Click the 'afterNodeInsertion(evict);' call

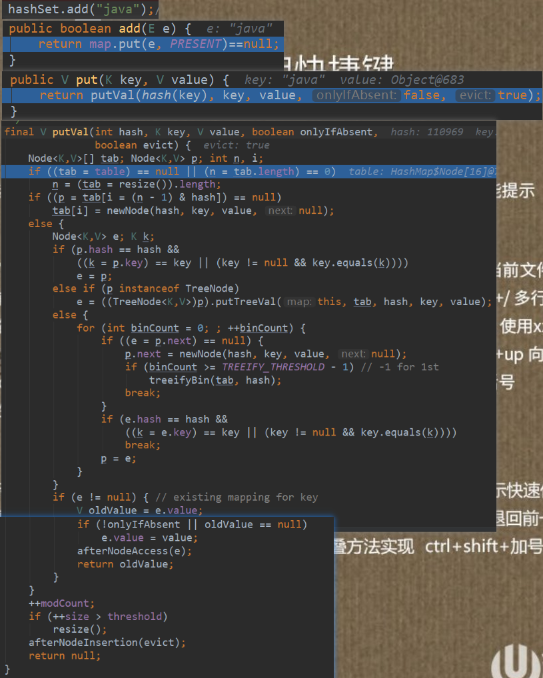click(x=107, y=643)
